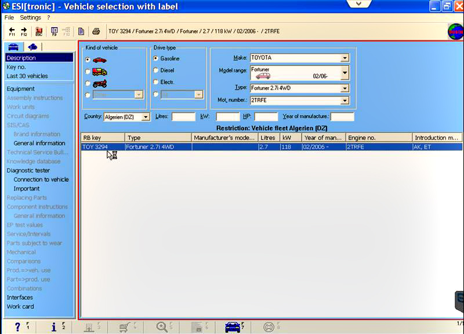Select the motorcycle vehicle kind
This screenshot has height=334, width=464.
[88, 83]
